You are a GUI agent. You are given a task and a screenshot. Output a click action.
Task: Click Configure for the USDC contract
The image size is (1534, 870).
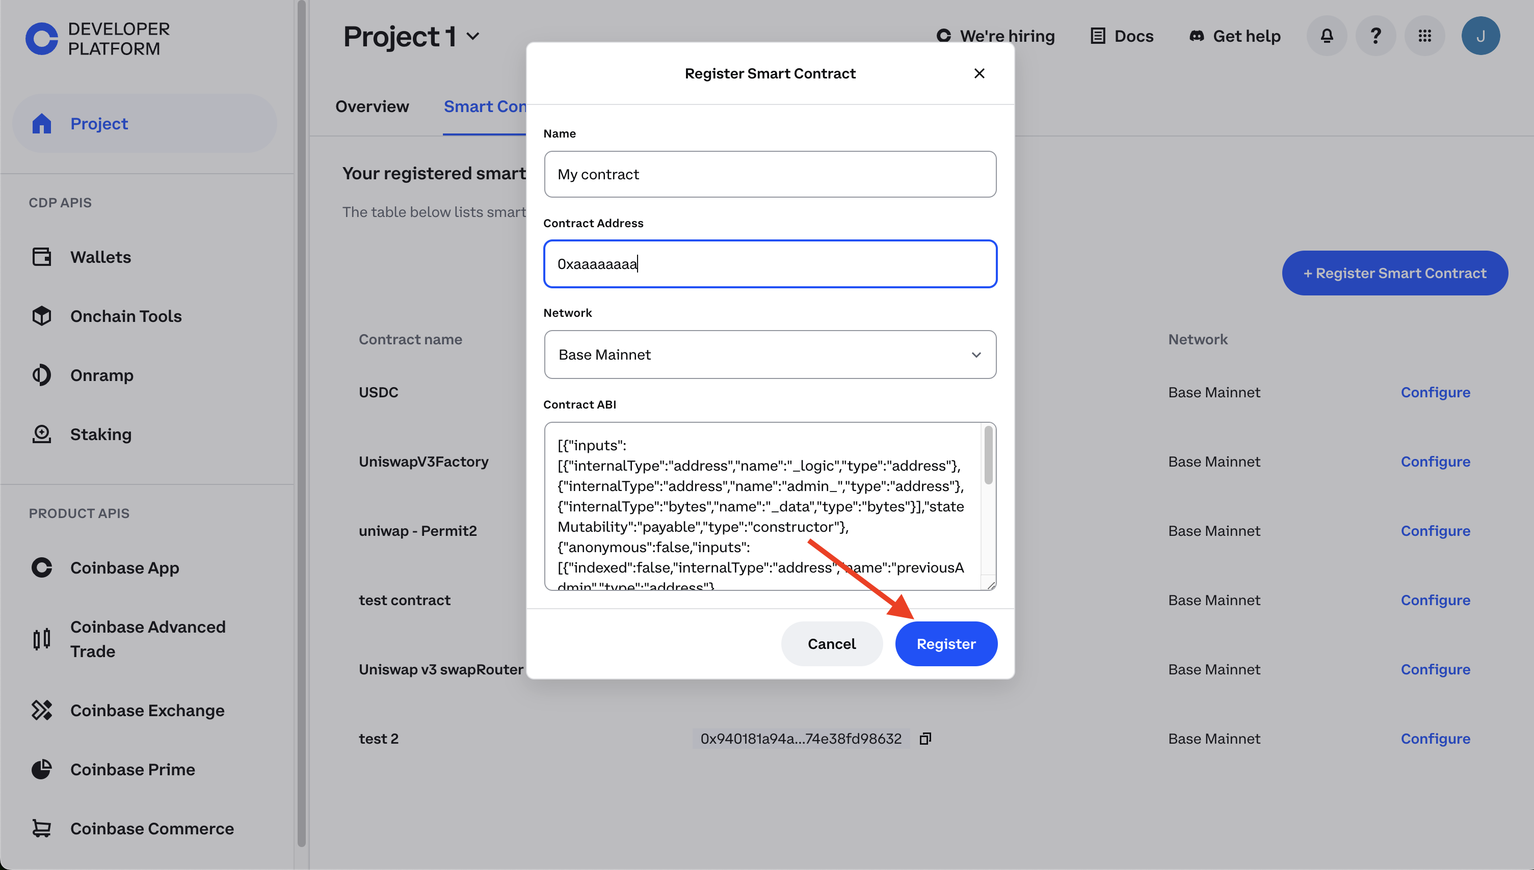pyautogui.click(x=1435, y=393)
